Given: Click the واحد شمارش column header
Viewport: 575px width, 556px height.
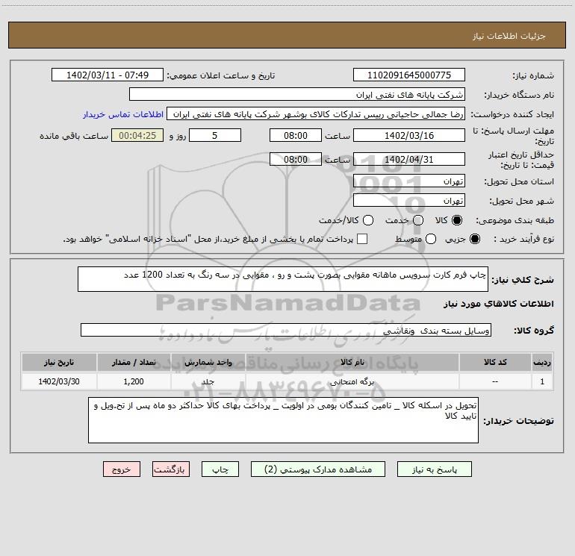Looking at the screenshot, I should (208, 362).
